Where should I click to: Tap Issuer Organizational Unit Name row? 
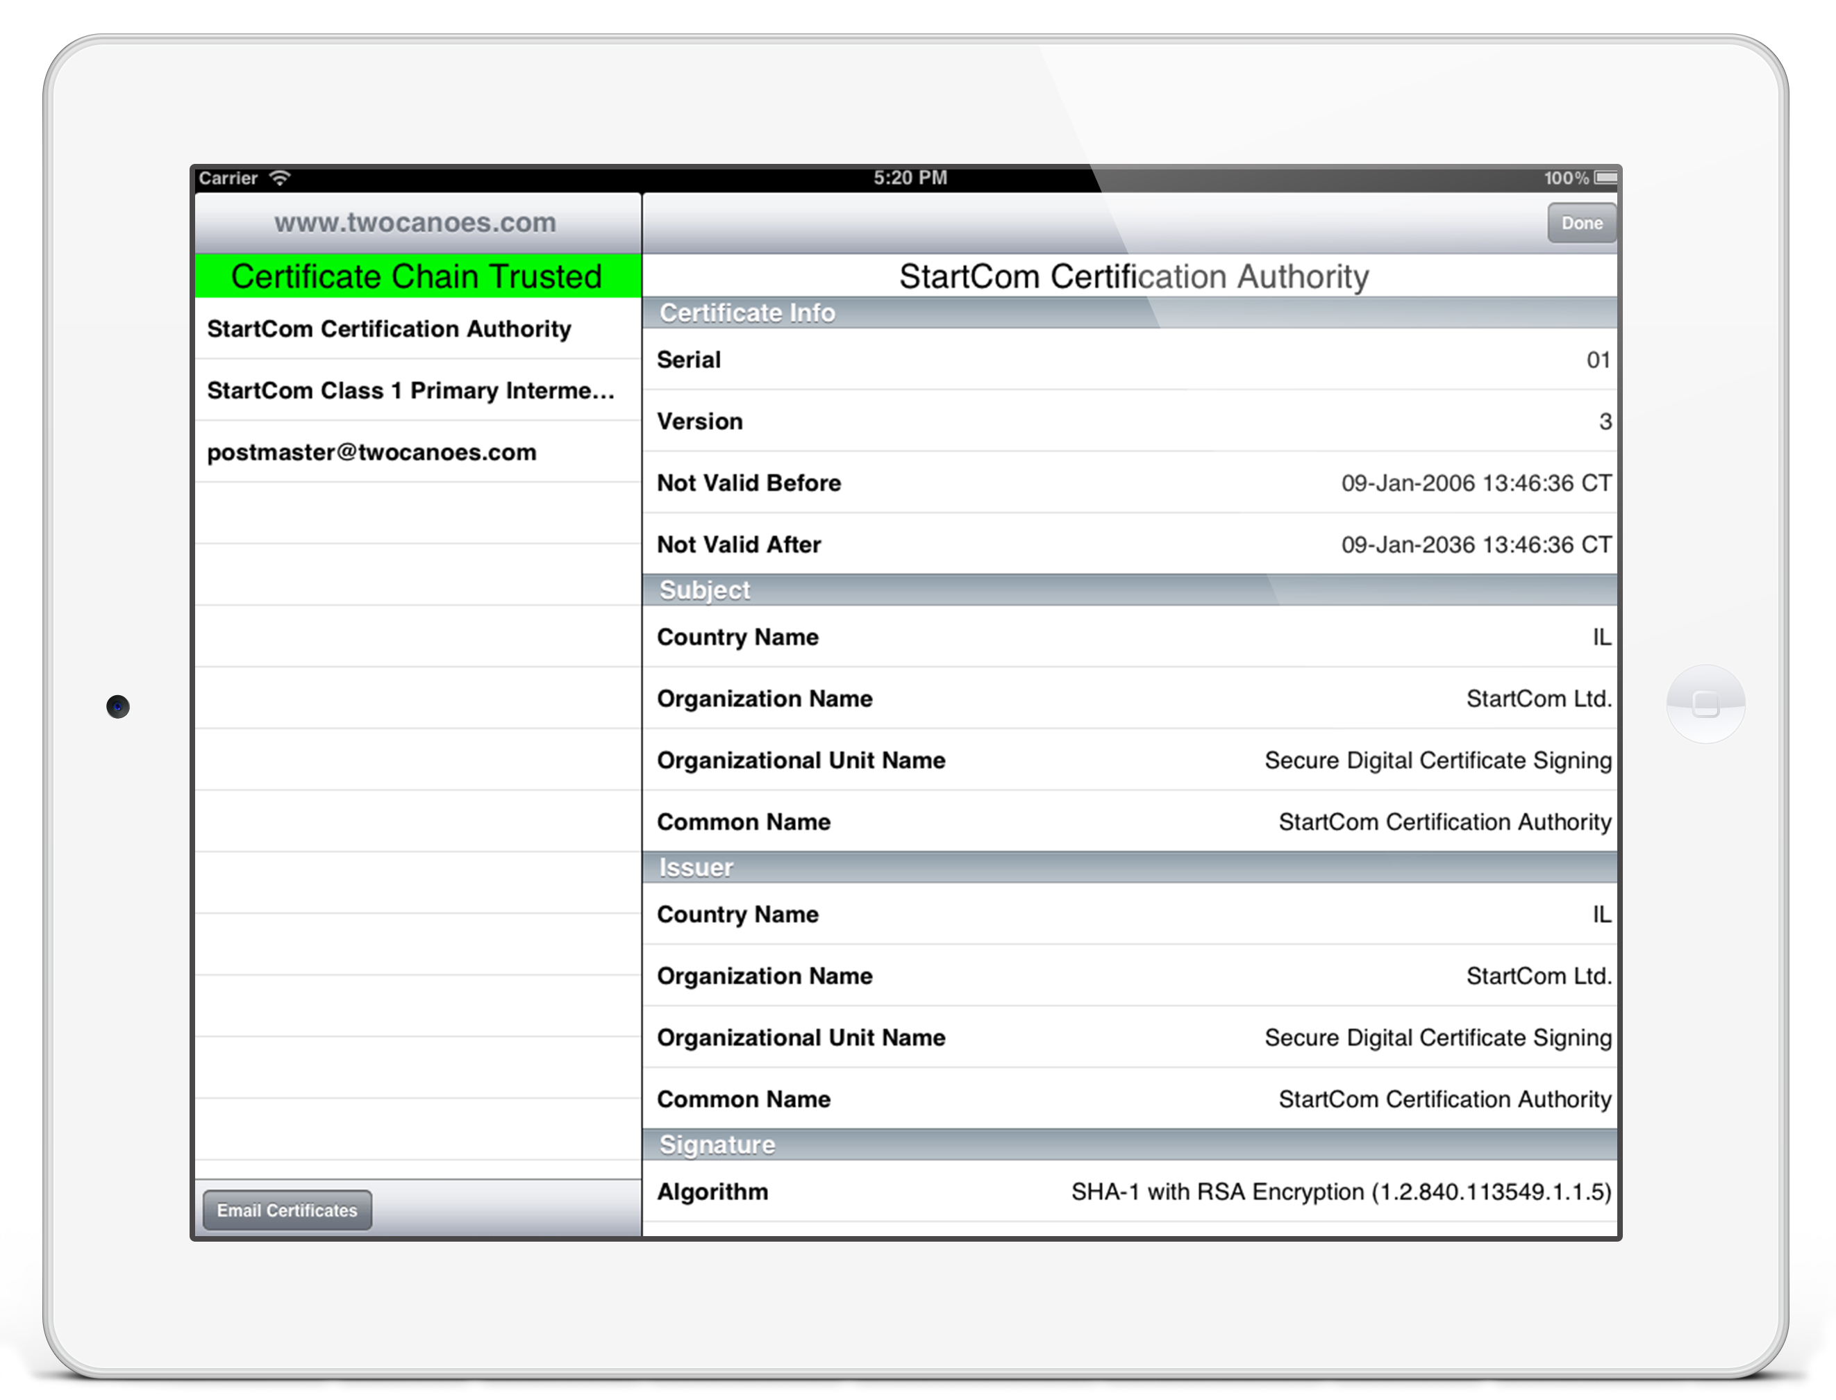1129,1037
